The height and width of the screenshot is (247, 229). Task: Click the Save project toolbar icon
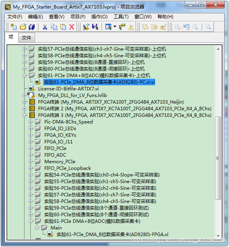[95, 27]
